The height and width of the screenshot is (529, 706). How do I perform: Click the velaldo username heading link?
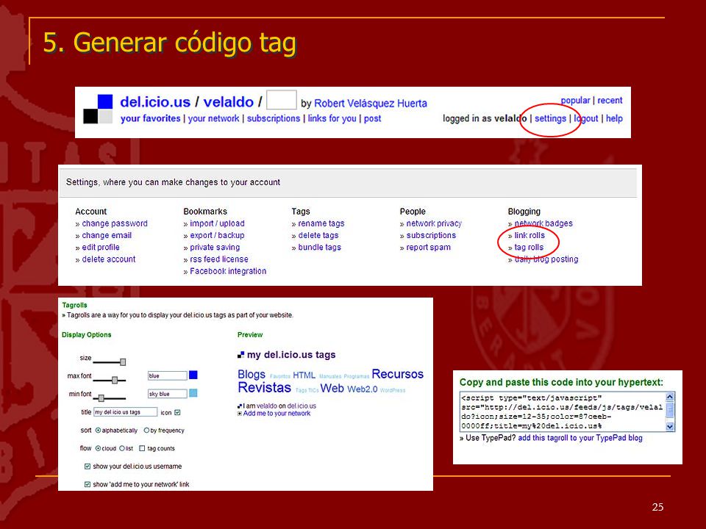(228, 101)
